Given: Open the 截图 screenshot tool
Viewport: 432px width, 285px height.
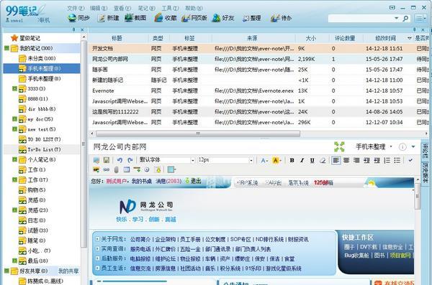Looking at the screenshot, I should click(129, 18).
